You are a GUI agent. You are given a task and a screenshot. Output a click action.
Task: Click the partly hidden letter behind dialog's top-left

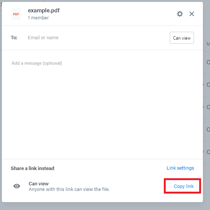coord(1,5)
